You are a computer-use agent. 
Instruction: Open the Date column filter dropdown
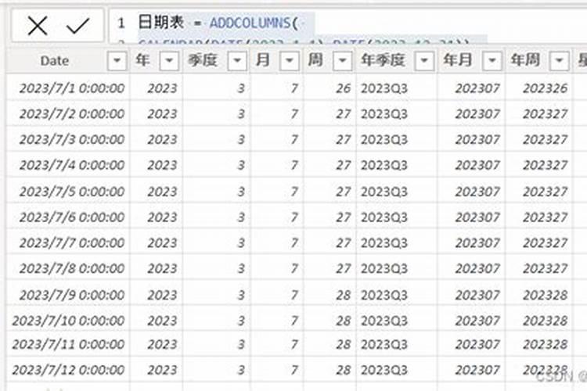coord(117,60)
